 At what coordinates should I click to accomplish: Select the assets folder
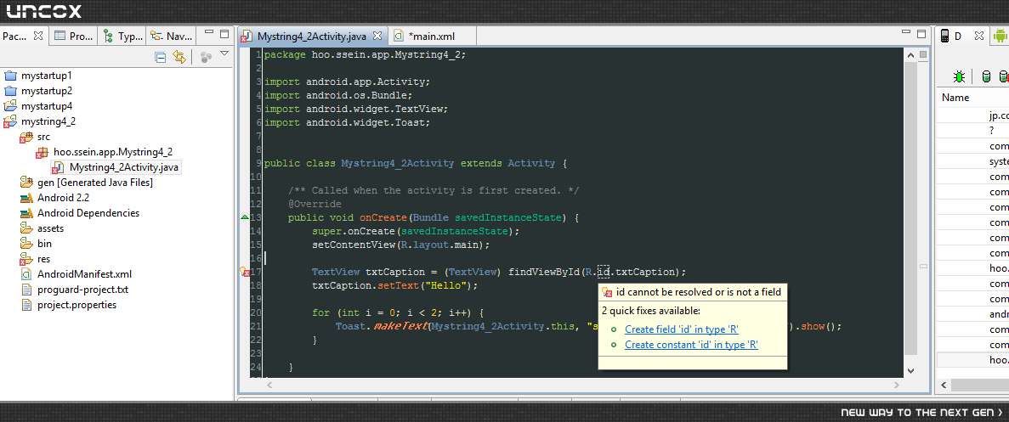pyautogui.click(x=43, y=228)
